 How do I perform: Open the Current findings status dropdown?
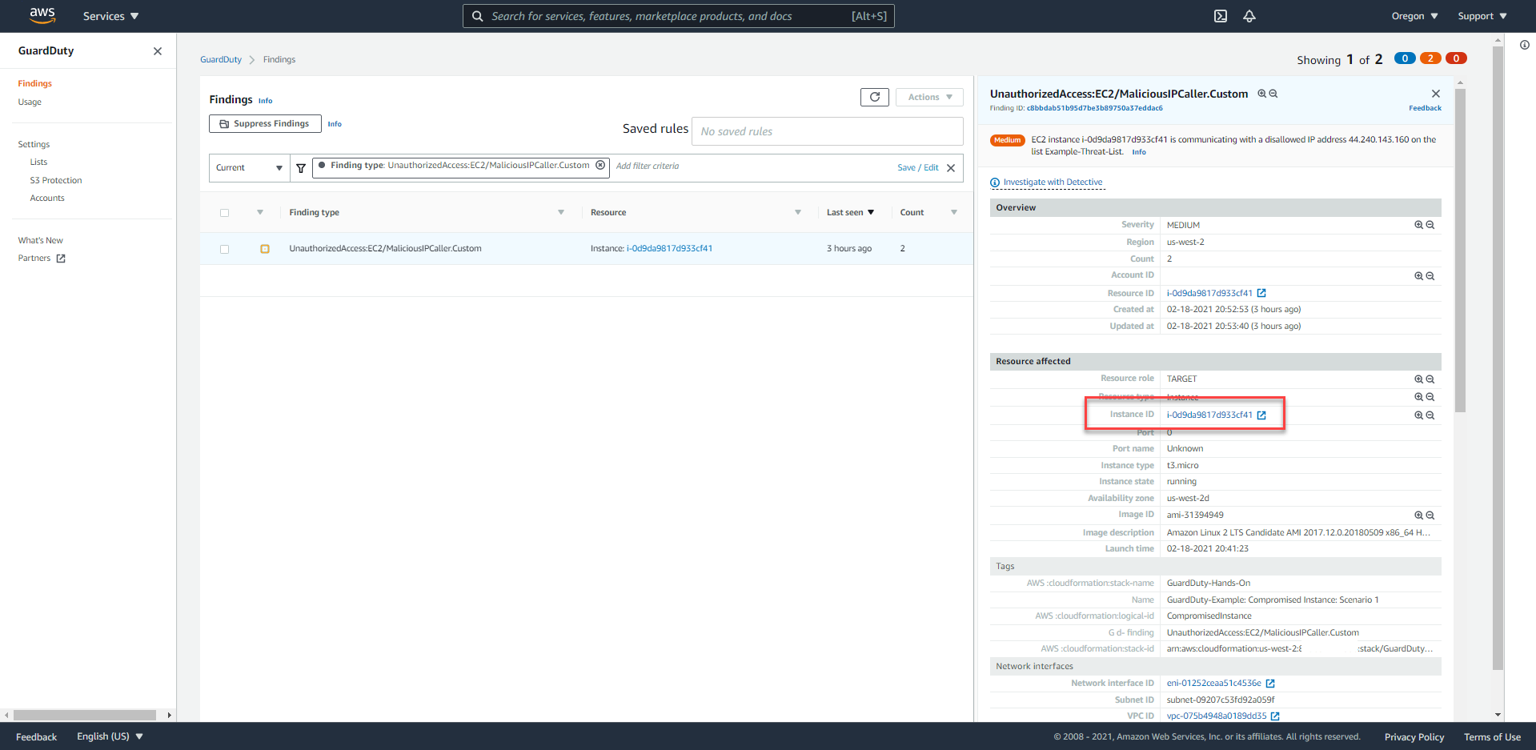click(249, 168)
